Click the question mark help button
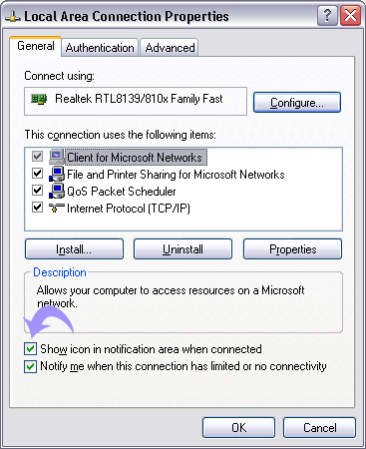The height and width of the screenshot is (449, 366). [327, 16]
